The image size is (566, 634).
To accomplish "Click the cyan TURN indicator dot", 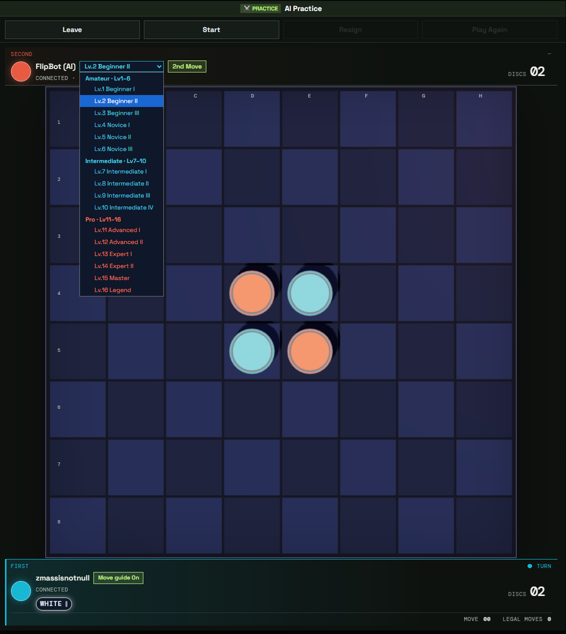I will point(530,566).
